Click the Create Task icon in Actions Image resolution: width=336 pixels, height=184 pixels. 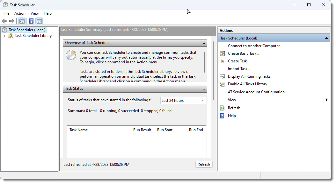pos(222,61)
